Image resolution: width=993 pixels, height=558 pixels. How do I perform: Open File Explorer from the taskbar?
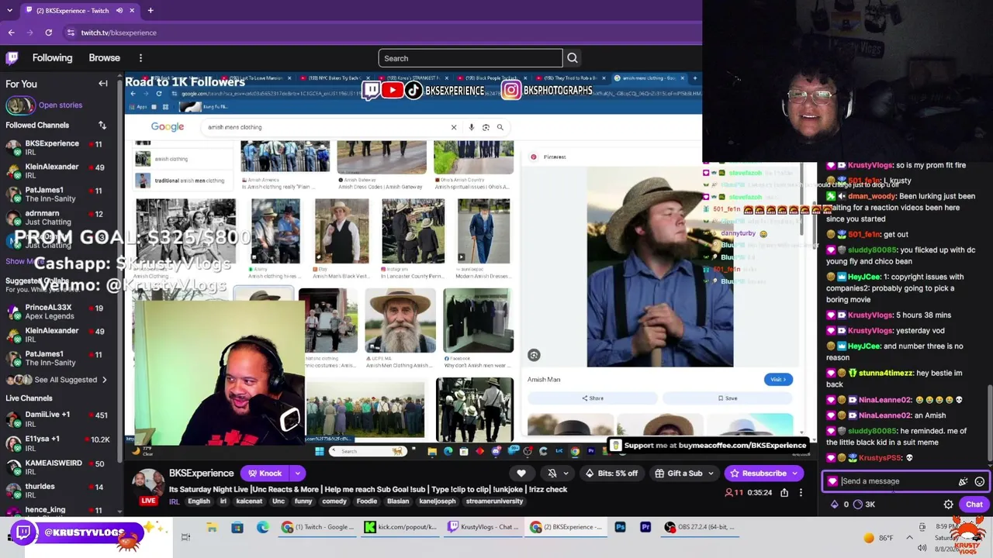212,527
